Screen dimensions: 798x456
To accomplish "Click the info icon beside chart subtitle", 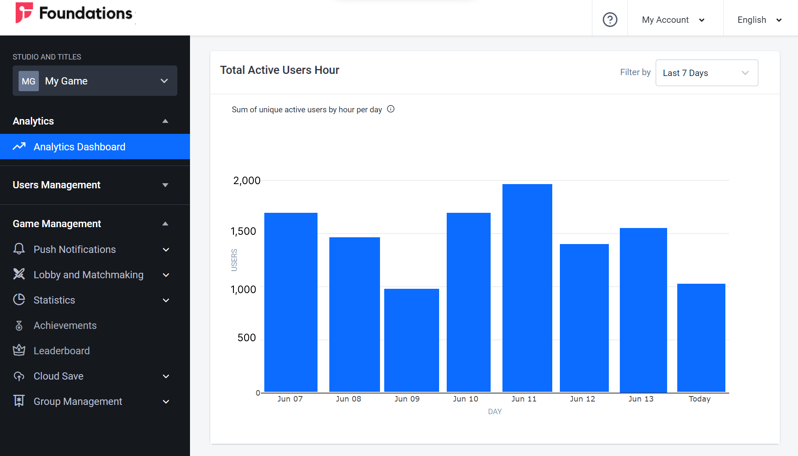I will click(391, 109).
